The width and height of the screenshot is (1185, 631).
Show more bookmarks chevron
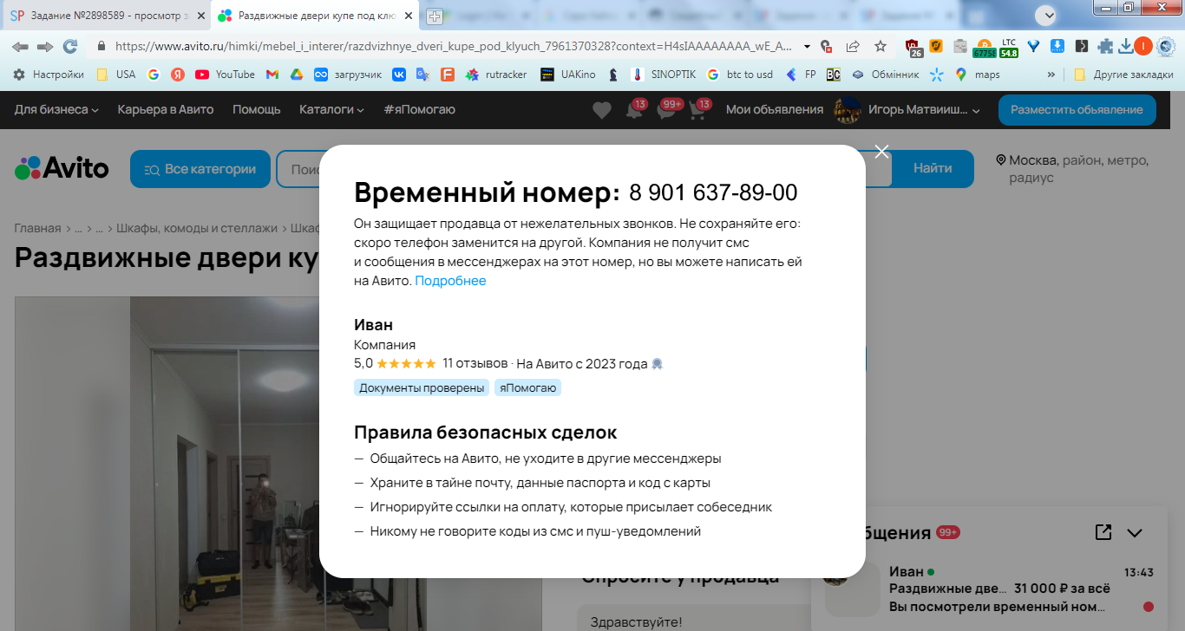1051,75
